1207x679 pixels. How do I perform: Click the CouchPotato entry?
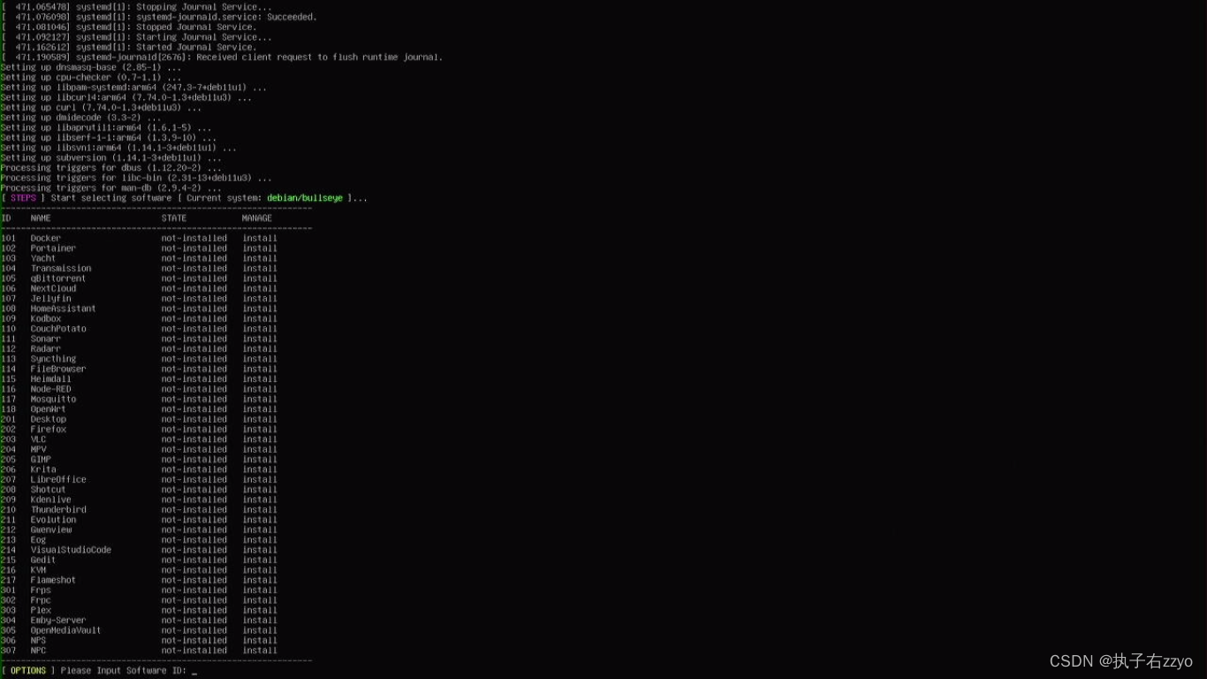click(58, 329)
